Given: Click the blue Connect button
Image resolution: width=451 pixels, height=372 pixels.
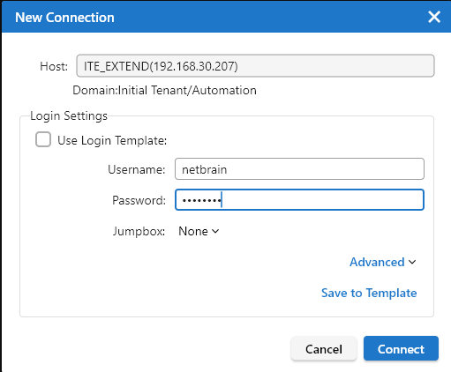Looking at the screenshot, I should coord(401,349).
